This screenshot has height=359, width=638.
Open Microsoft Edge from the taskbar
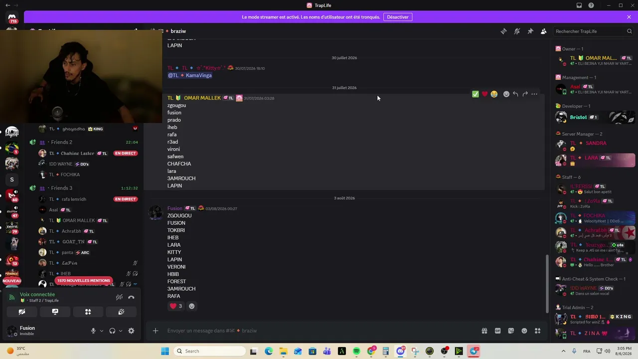pos(269,351)
